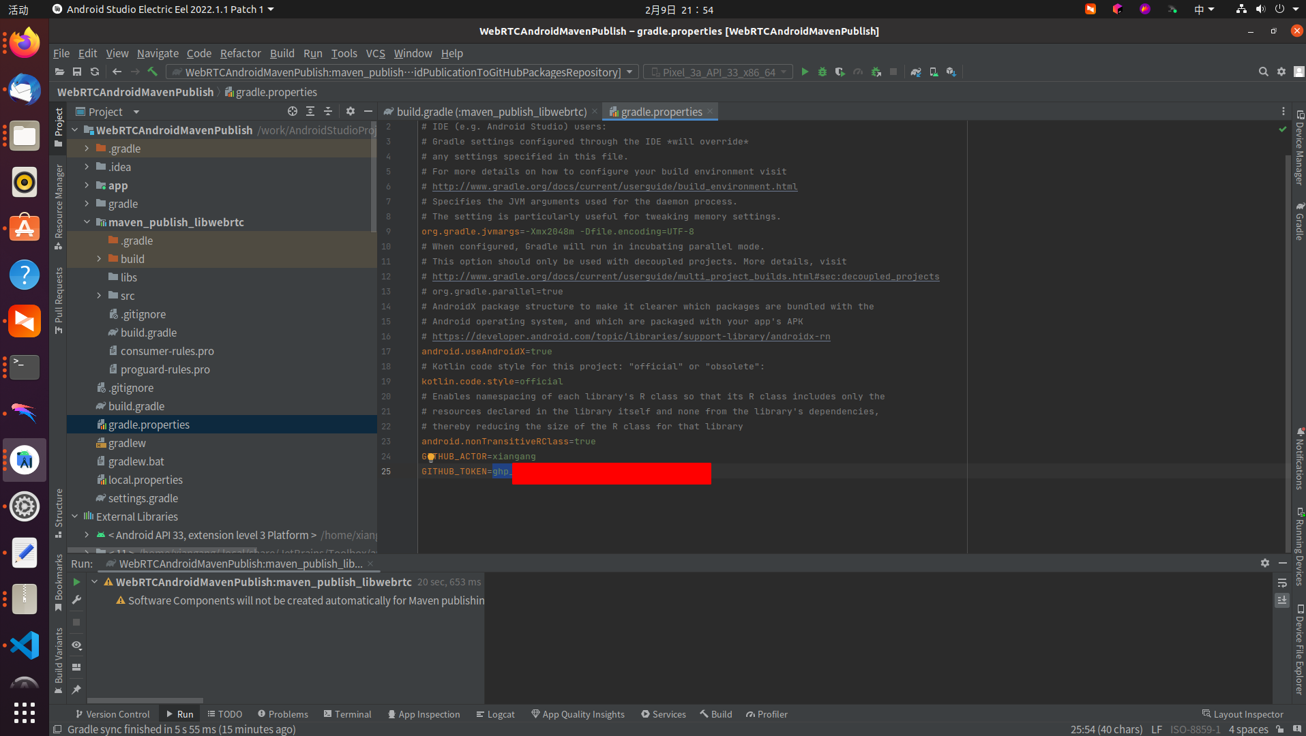Screen dimensions: 1306x736
Task: Collapse all nodes in Project panel
Action: pyautogui.click(x=328, y=112)
